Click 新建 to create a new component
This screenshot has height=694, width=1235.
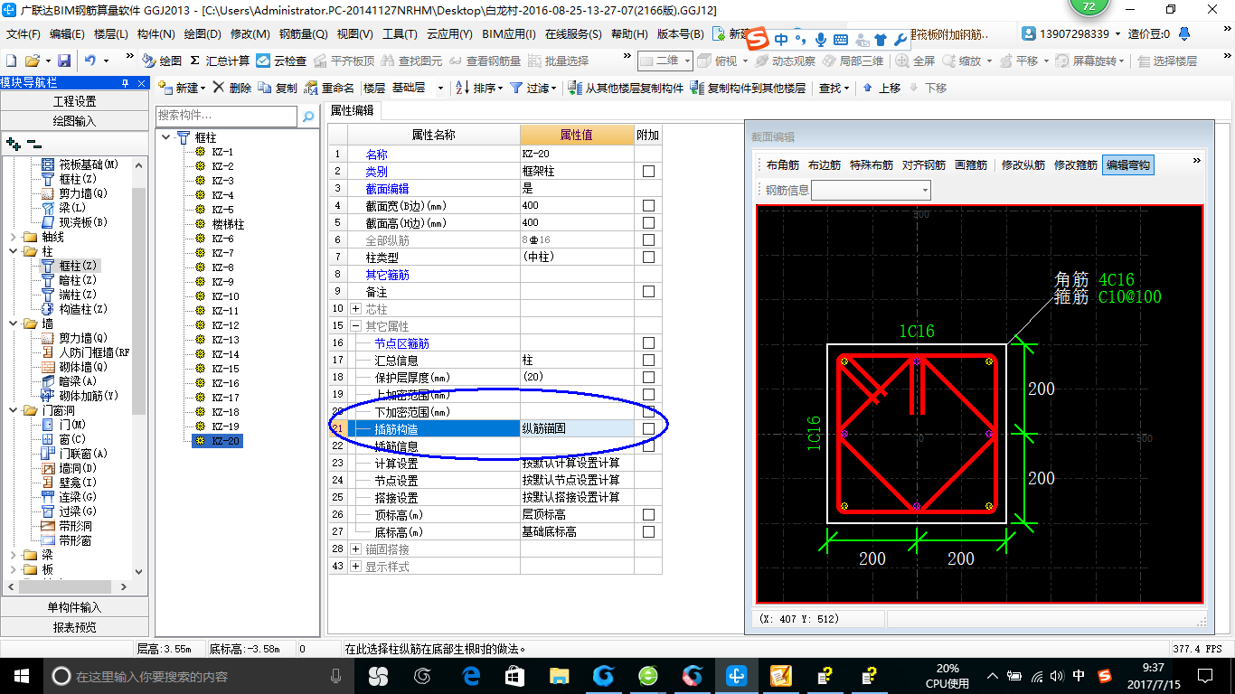tap(180, 88)
